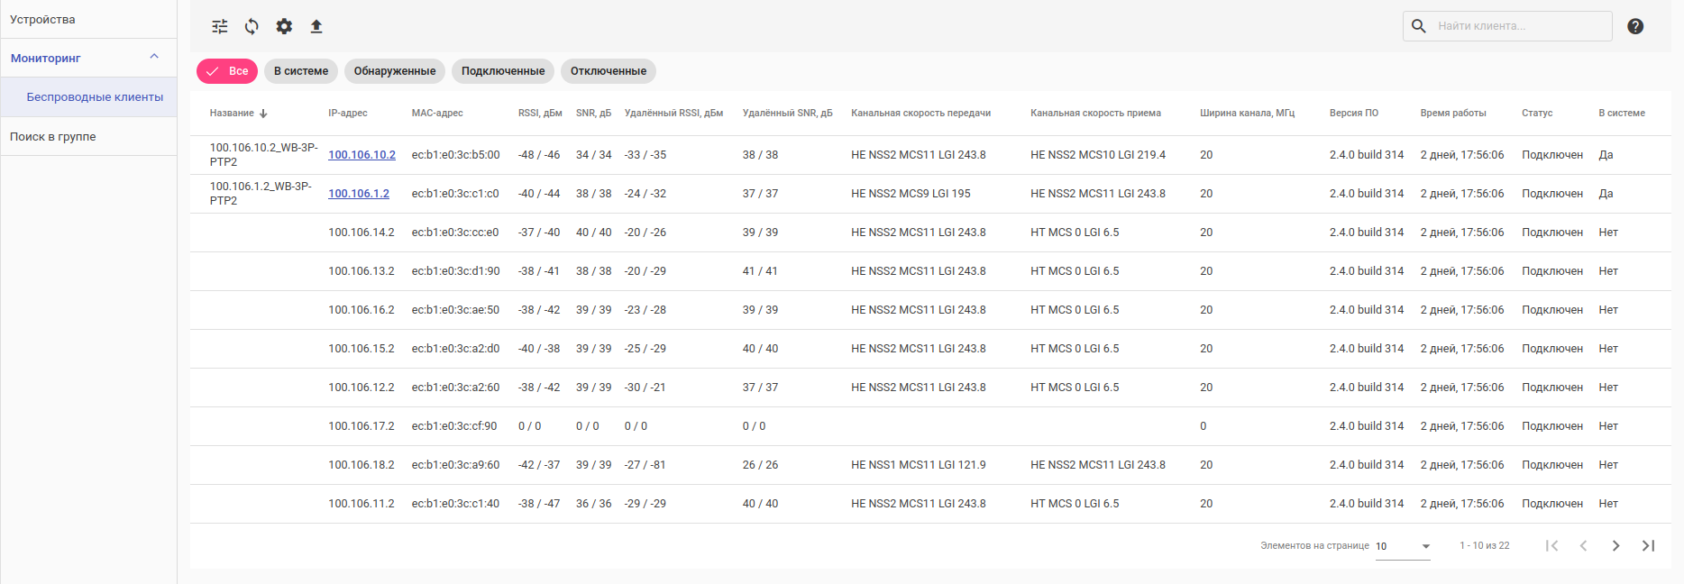The height and width of the screenshot is (584, 1684).
Task: Click the refresh table icon
Action: click(252, 27)
